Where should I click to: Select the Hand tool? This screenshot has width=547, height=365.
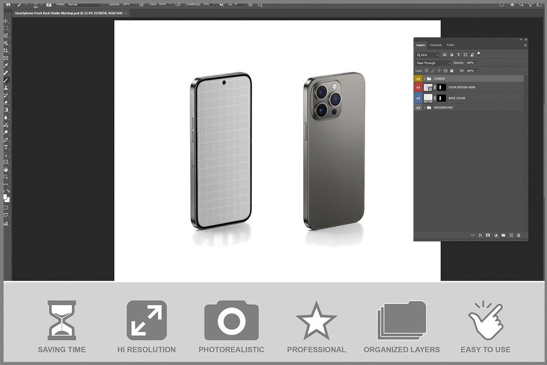tap(6, 169)
